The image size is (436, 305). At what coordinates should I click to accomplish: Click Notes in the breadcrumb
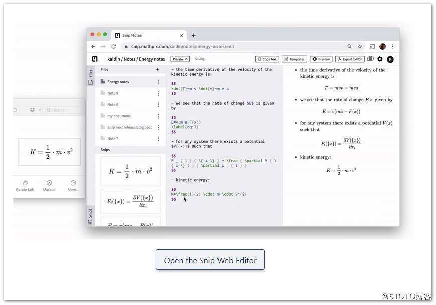[x=129, y=59]
